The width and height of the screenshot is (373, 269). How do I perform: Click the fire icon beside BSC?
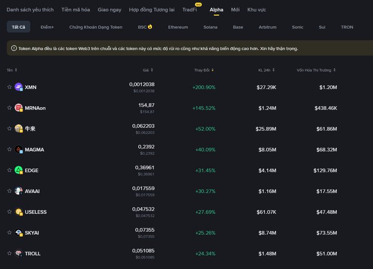pyautogui.click(x=150, y=27)
